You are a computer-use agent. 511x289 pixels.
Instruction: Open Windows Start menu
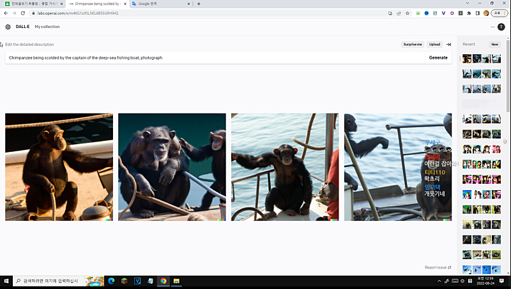coord(6,281)
